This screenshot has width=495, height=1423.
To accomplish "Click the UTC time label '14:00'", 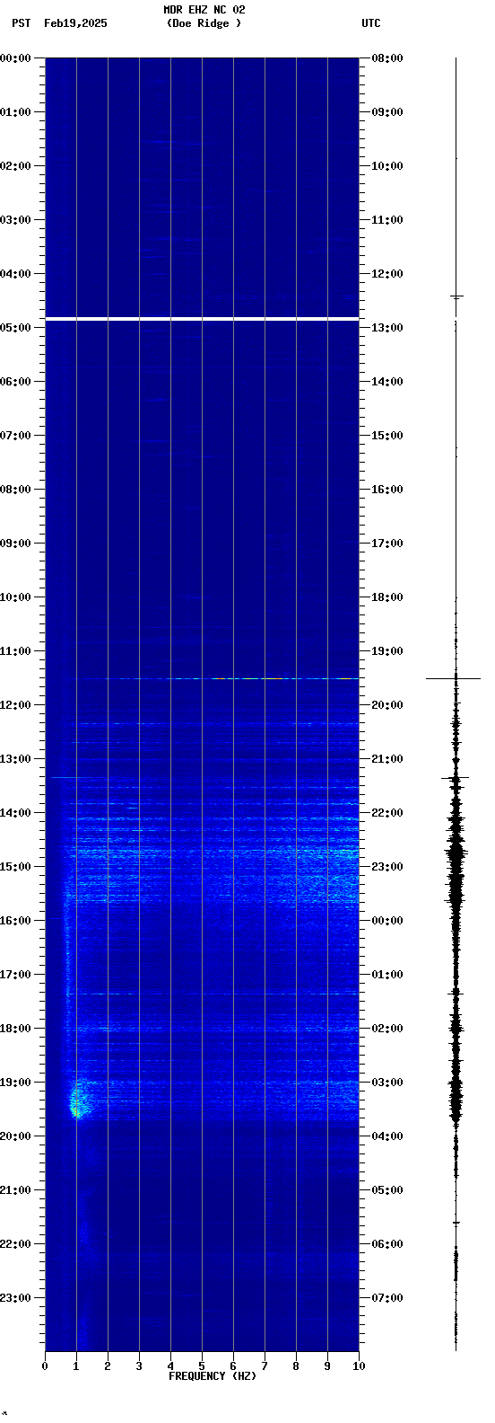I will [x=387, y=382].
